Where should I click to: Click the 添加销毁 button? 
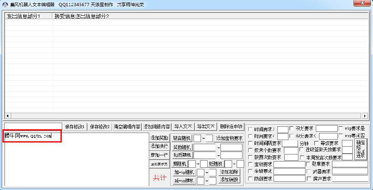tap(229, 180)
